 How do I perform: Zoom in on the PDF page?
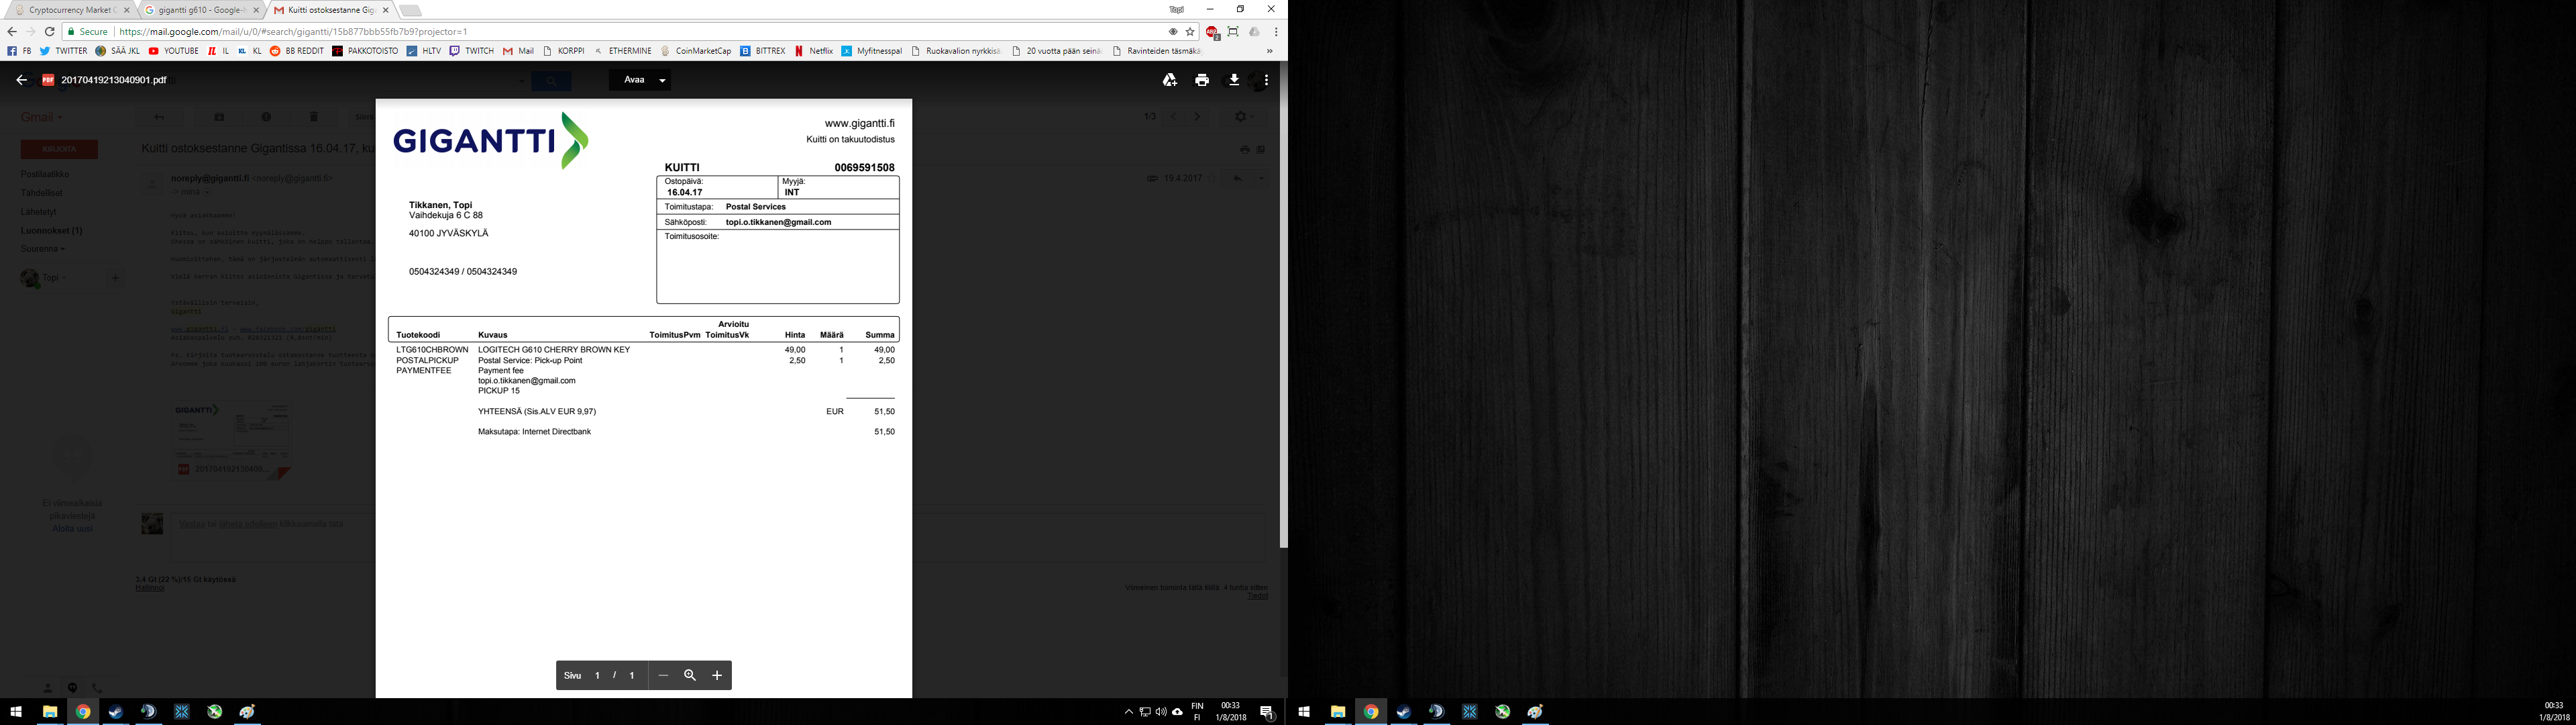click(x=717, y=676)
